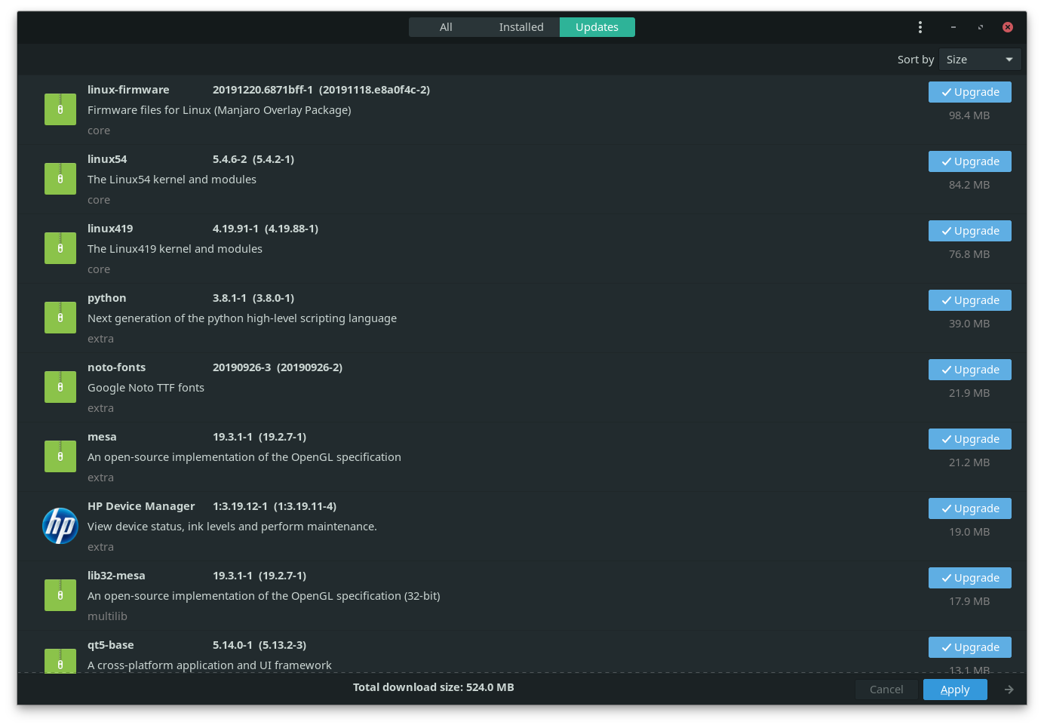Click the python package icon

pos(60,318)
